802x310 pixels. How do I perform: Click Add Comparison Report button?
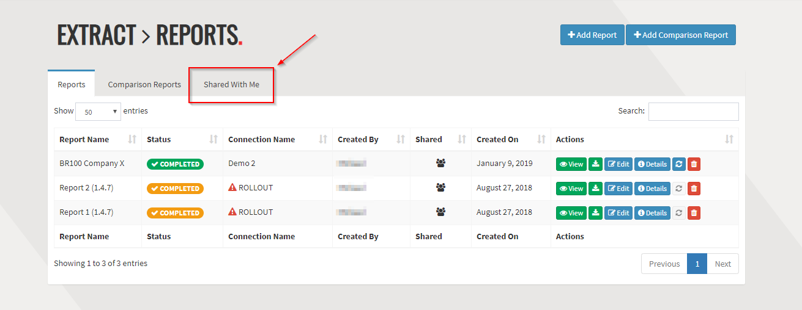[x=680, y=35]
